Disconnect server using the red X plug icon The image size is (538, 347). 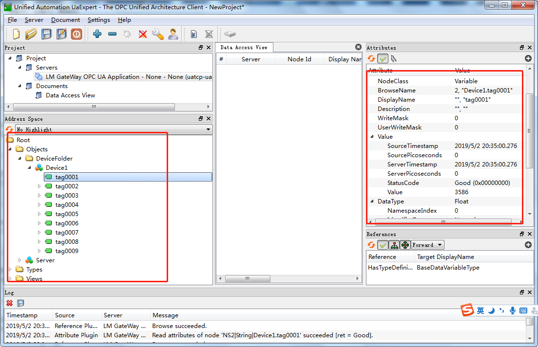pos(143,34)
